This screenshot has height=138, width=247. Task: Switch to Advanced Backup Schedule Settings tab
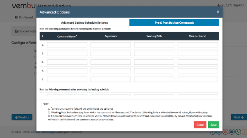click(84, 22)
